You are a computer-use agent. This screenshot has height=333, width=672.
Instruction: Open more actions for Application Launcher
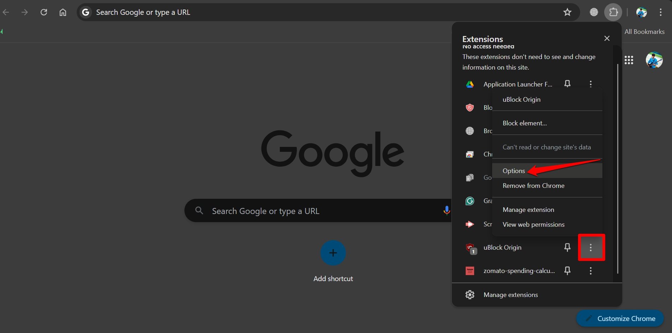(x=591, y=84)
